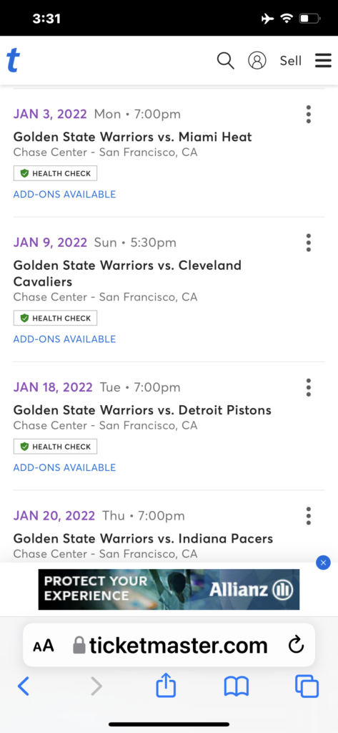Tap the Safari share icon
This screenshot has width=338, height=733.
pos(166,686)
